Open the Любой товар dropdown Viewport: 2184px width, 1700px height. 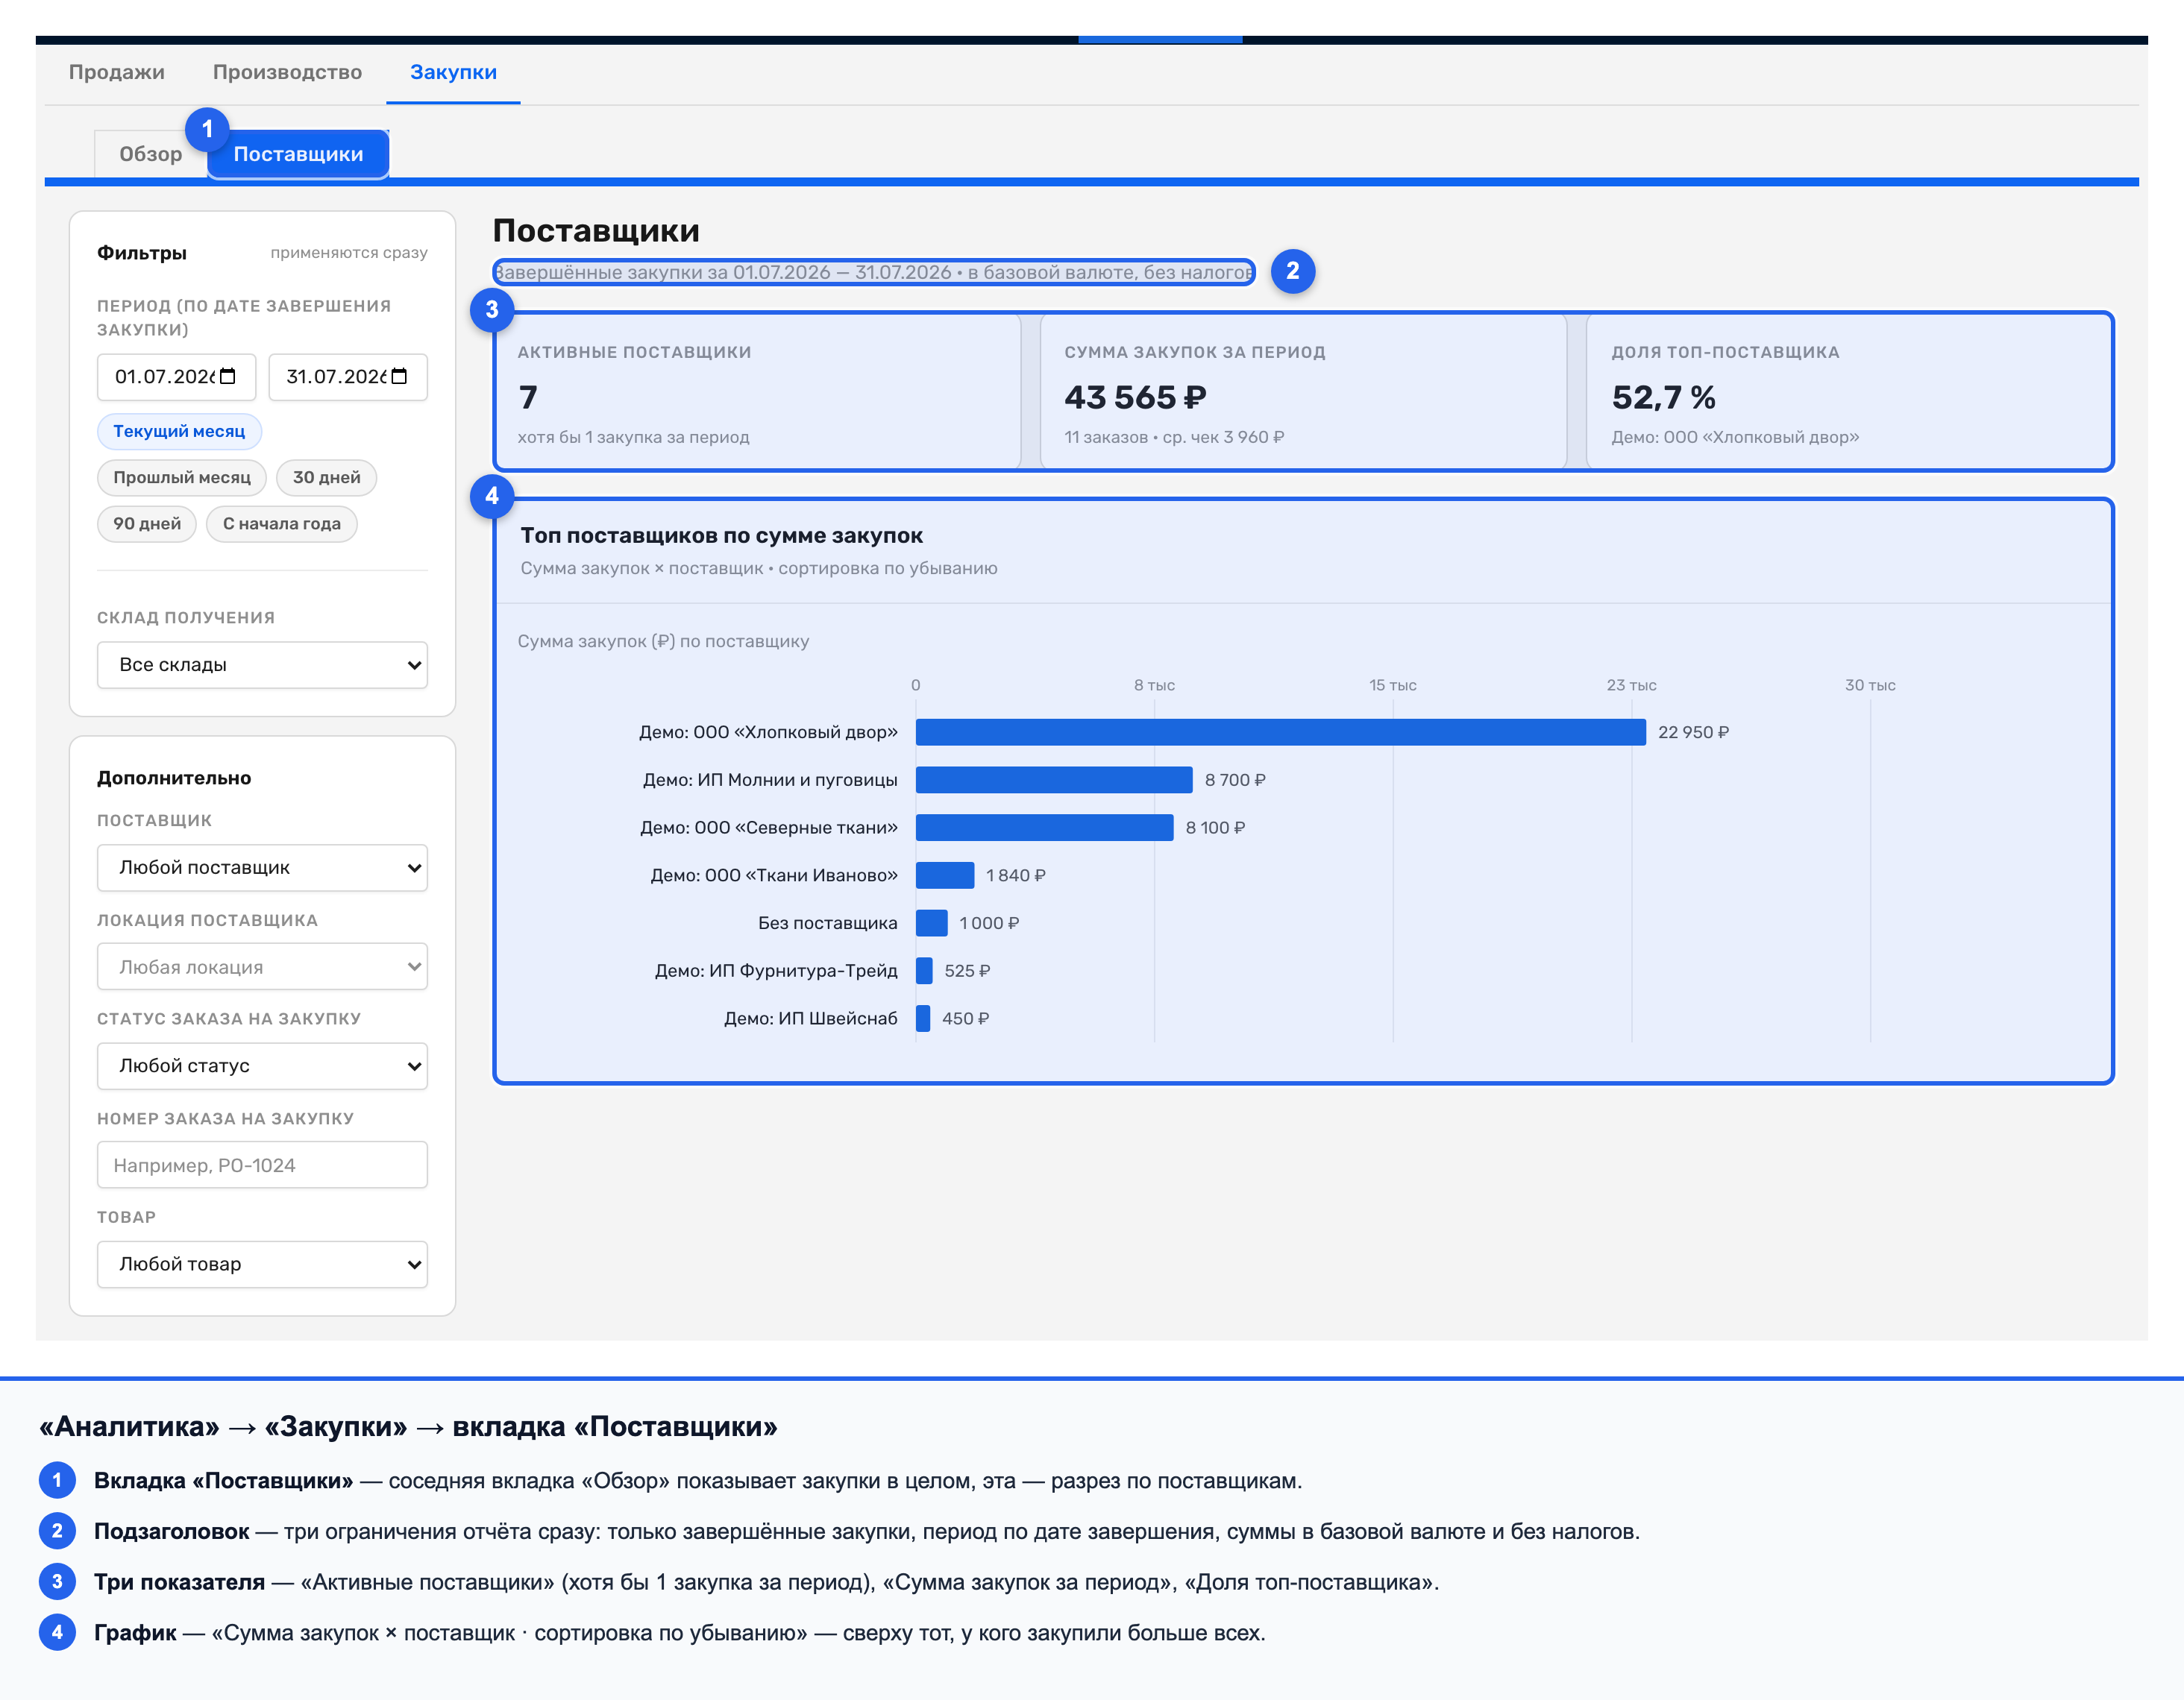click(262, 1265)
